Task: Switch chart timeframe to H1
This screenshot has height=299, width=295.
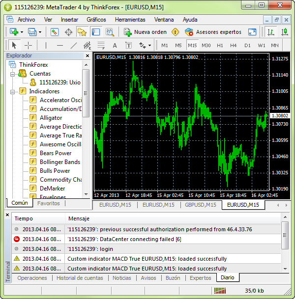Action: coord(220,45)
